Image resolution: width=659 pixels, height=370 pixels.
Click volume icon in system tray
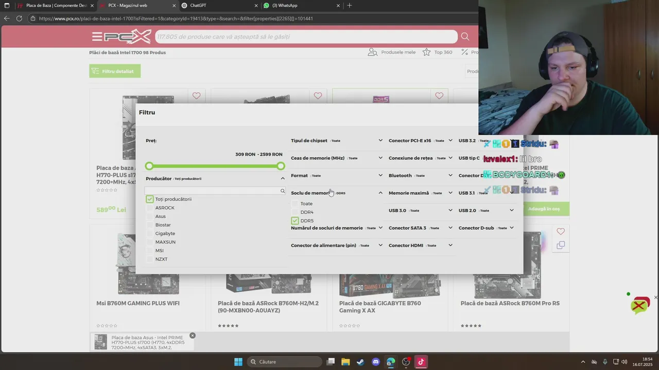click(x=624, y=362)
